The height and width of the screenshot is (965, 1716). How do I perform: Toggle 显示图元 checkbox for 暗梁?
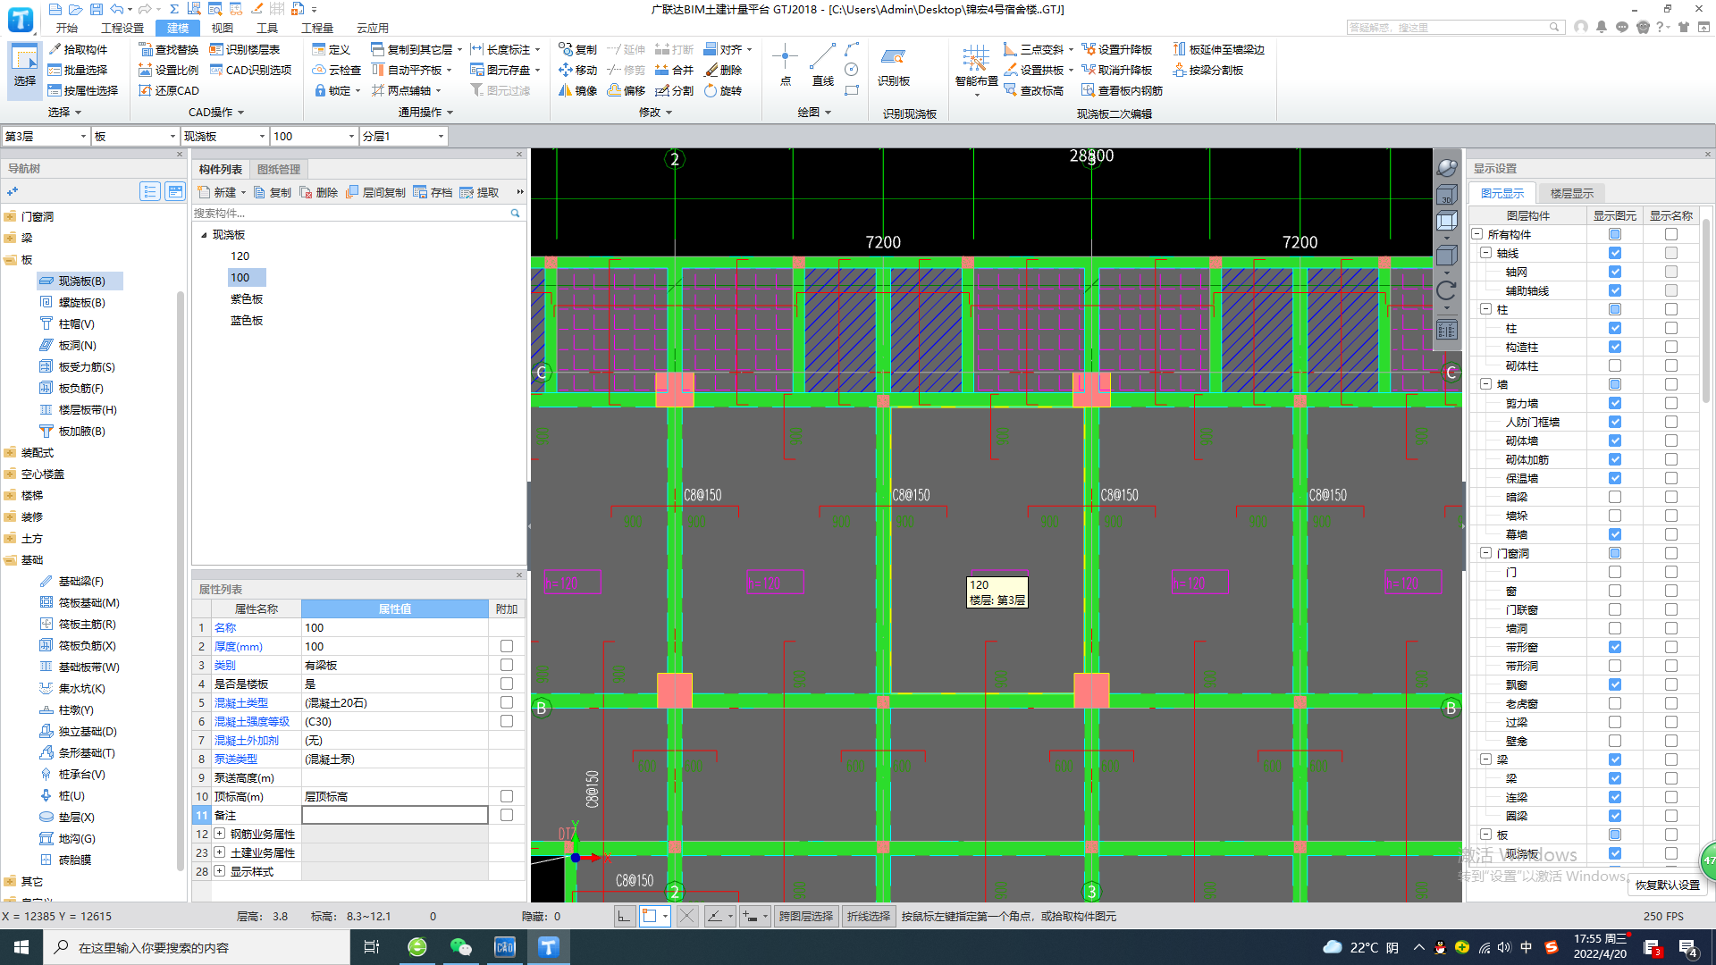1614,497
